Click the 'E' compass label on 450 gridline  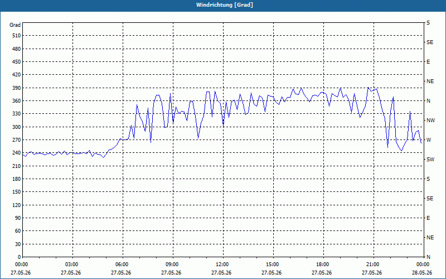[428, 62]
